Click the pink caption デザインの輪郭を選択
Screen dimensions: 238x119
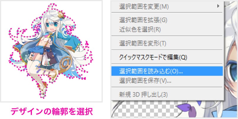pos(52,112)
